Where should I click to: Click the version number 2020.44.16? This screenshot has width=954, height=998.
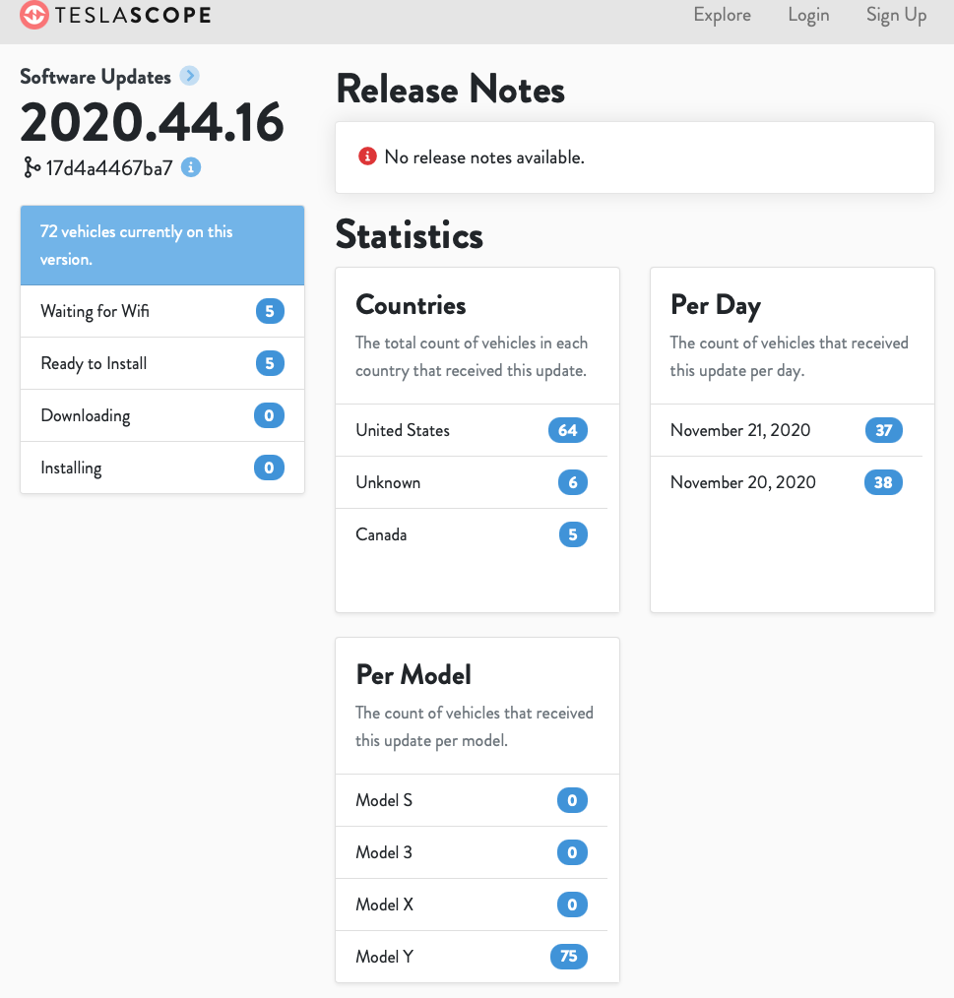152,122
